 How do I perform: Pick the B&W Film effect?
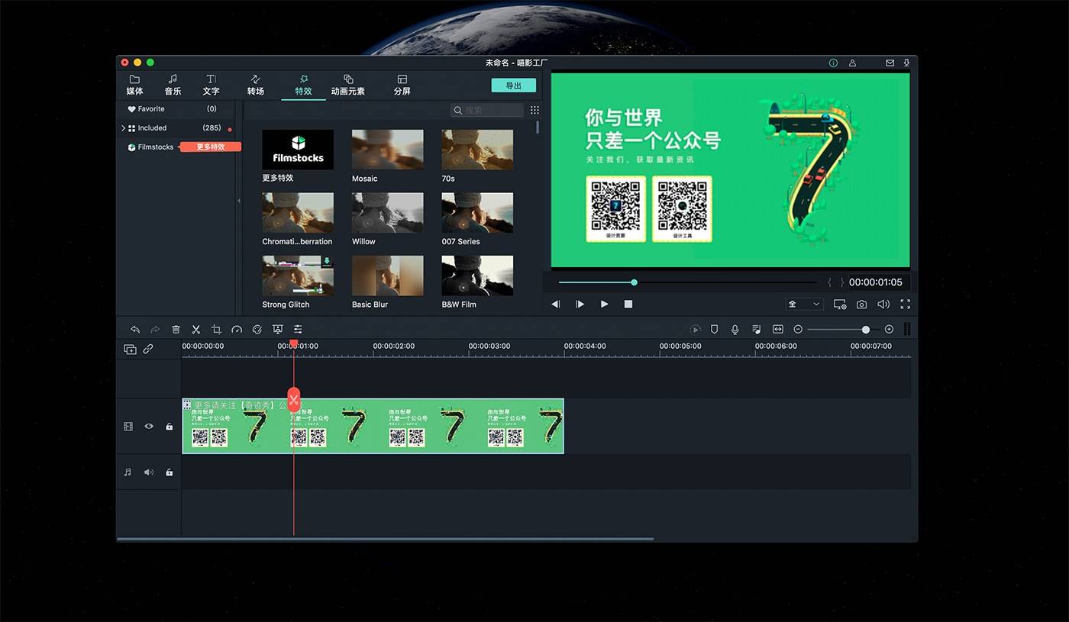[477, 276]
